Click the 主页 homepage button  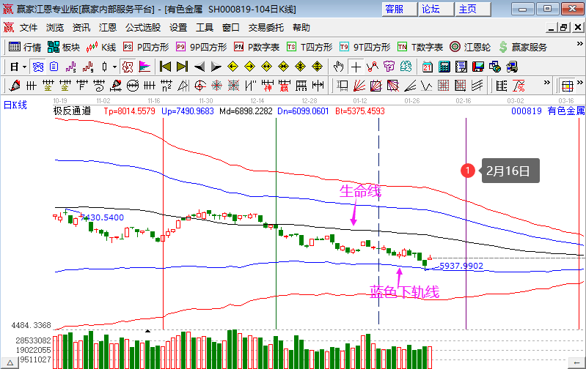pyautogui.click(x=473, y=10)
